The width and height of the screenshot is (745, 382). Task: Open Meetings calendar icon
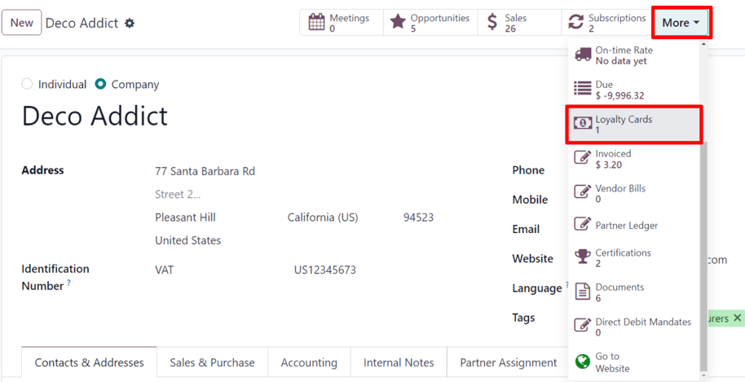316,23
